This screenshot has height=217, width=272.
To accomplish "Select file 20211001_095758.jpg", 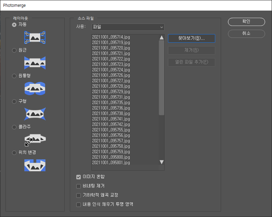I will [111, 146].
